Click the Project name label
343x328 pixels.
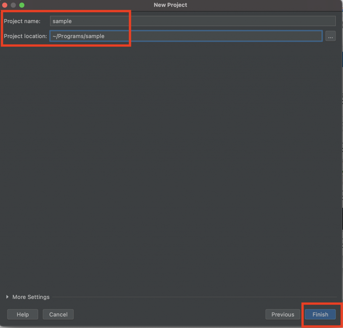(x=22, y=21)
